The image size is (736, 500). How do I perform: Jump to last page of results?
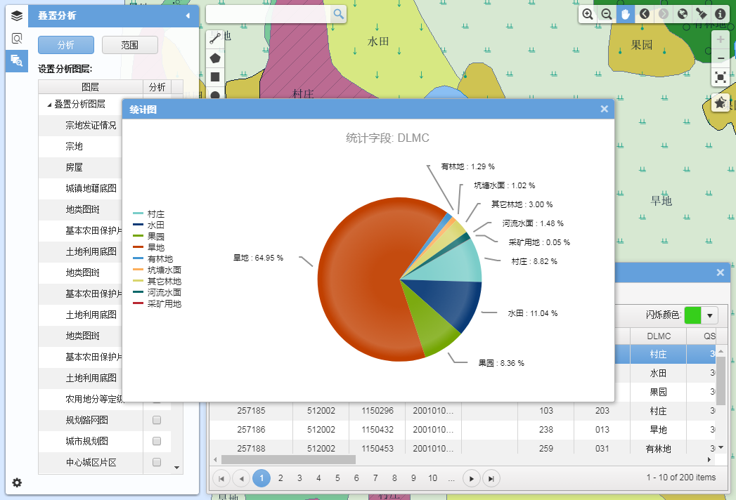(491, 478)
